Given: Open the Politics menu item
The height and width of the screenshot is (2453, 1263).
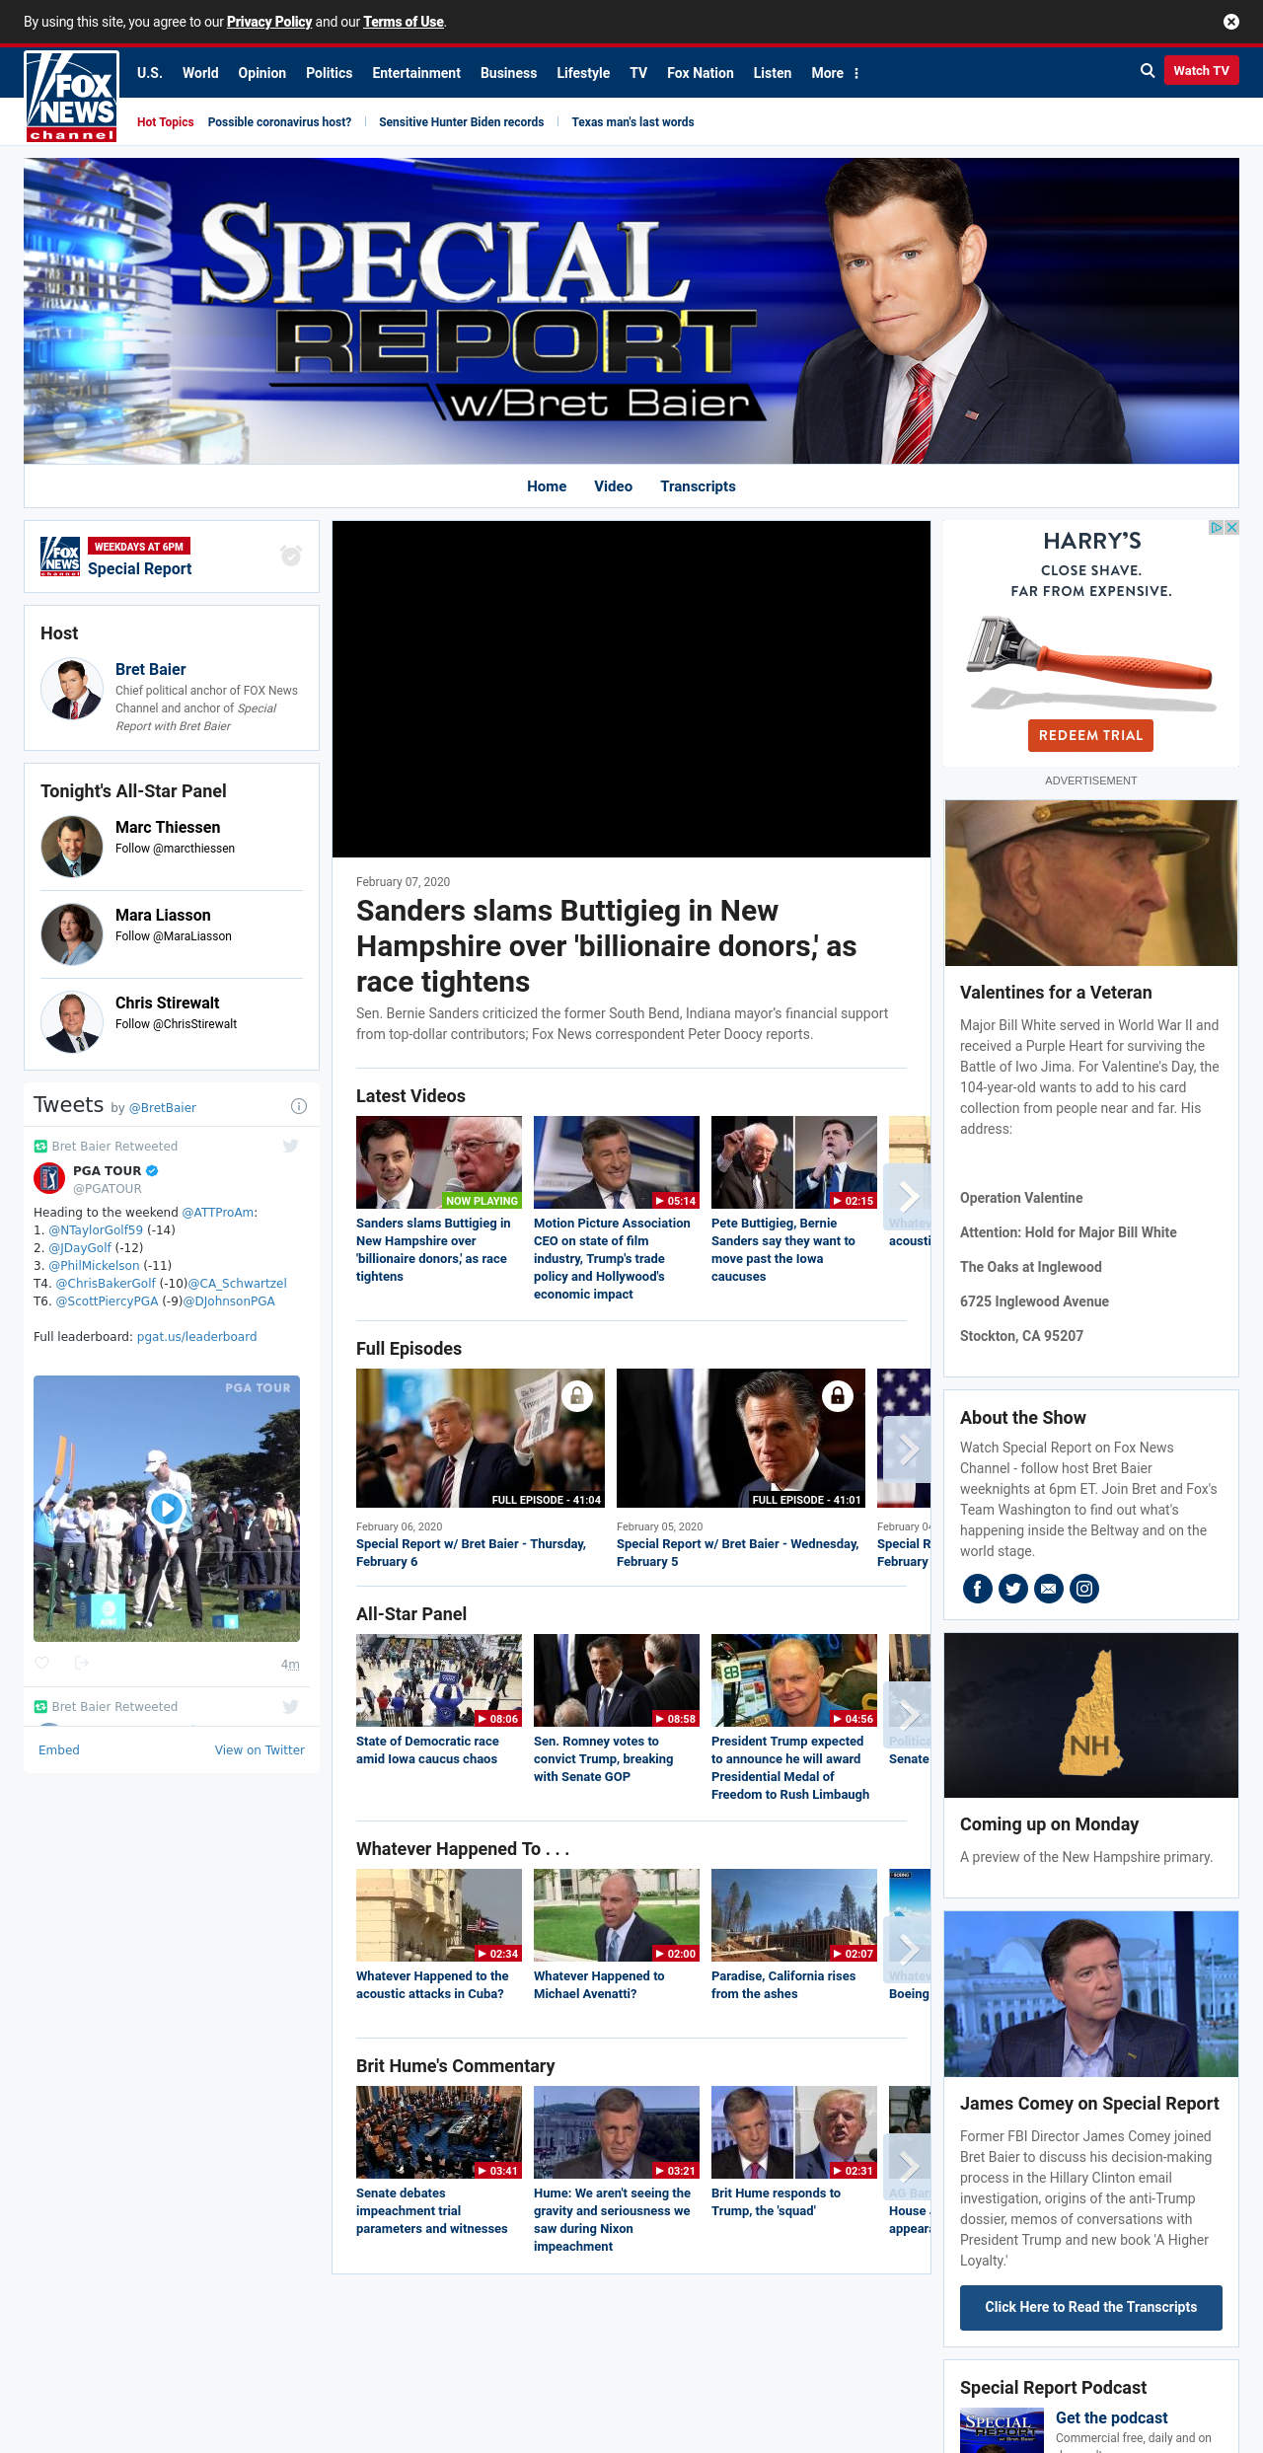Looking at the screenshot, I should pyautogui.click(x=329, y=73).
